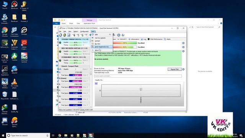Open VLC media player desktop icon
245x138 pixels.
click(15, 84)
